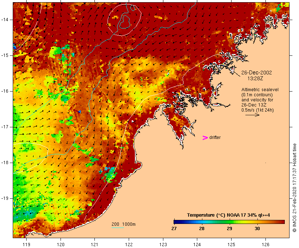
Task: Click the velocity scale arrow under 0.5m/s
Action: (x=252, y=115)
